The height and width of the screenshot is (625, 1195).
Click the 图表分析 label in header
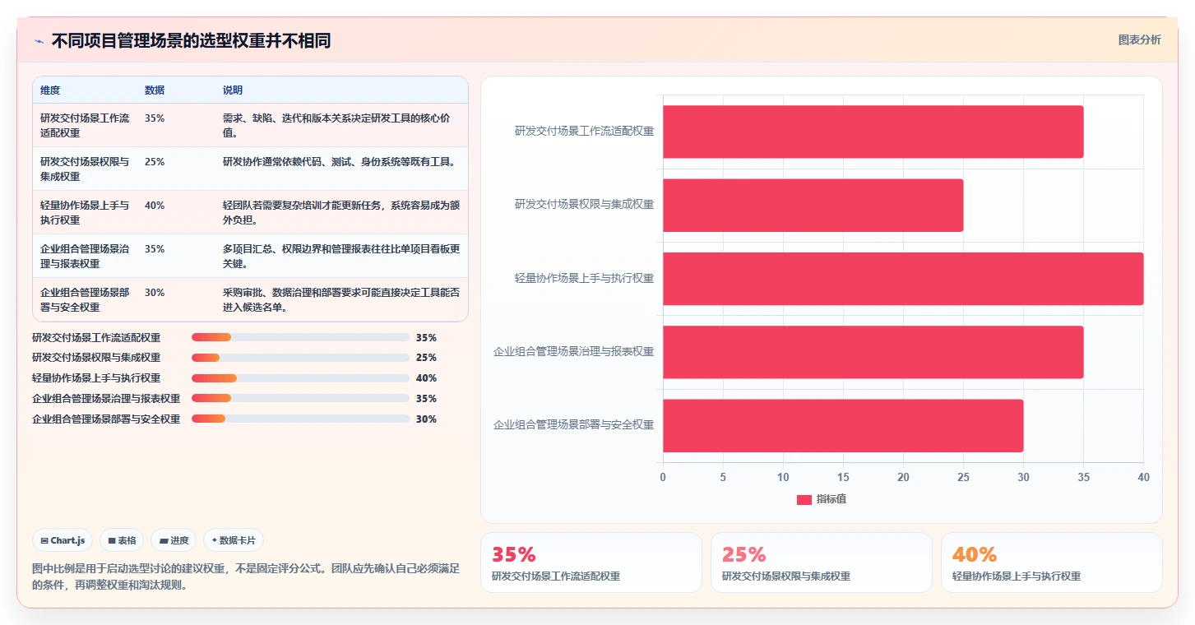(1139, 39)
